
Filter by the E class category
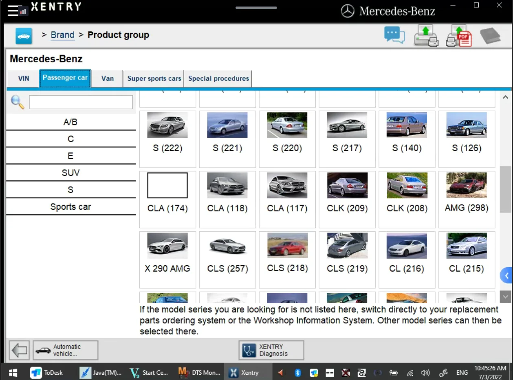click(71, 156)
